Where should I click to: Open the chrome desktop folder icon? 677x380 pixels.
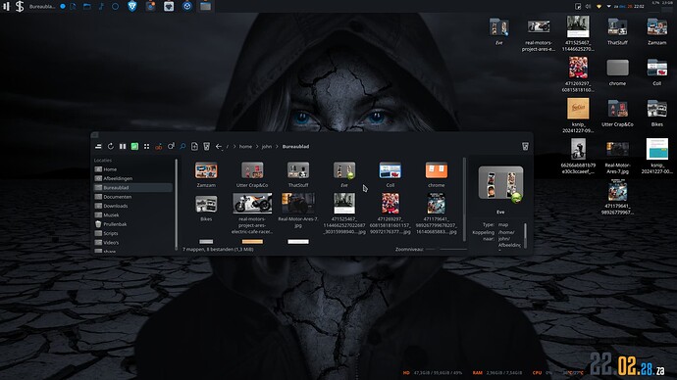(x=617, y=72)
